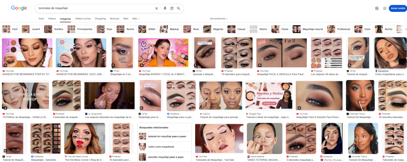Expand the Más dropdown menu
The image size is (407, 162).
[x=136, y=19]
